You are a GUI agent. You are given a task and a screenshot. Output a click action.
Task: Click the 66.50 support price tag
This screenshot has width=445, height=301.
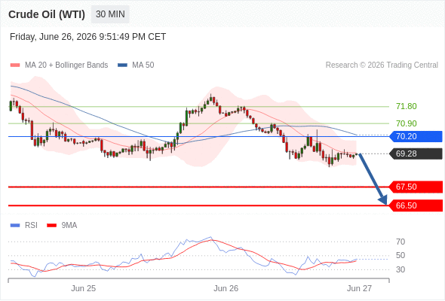point(416,205)
